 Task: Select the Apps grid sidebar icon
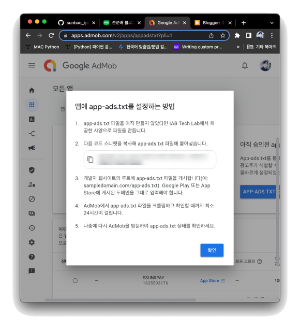point(32,105)
